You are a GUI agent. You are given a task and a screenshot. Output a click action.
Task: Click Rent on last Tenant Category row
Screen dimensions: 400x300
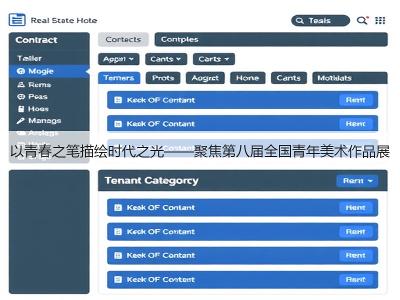point(356,279)
